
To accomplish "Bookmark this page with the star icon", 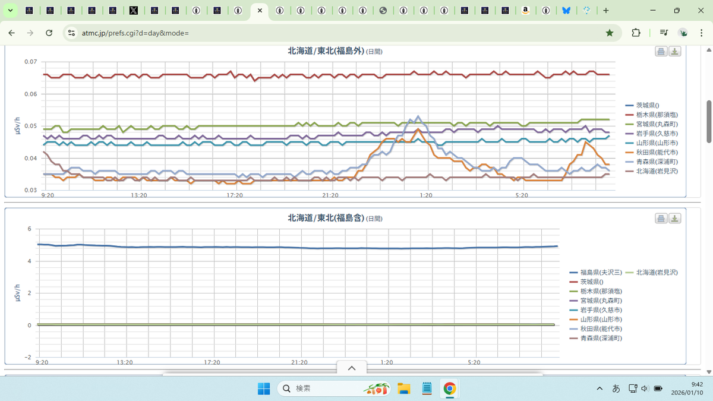I will coord(610,33).
